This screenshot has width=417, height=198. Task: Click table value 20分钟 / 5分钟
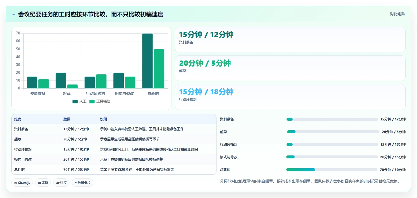(x=75, y=139)
